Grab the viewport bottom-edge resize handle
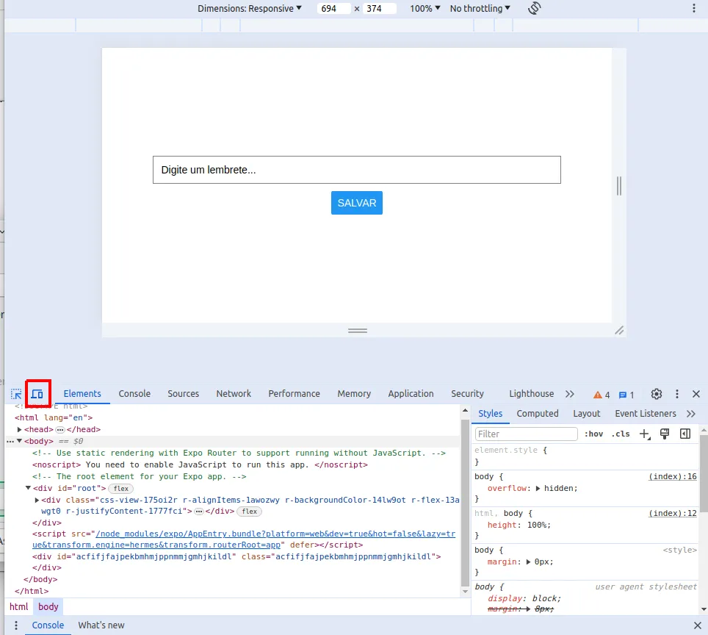The width and height of the screenshot is (708, 635). coord(358,331)
